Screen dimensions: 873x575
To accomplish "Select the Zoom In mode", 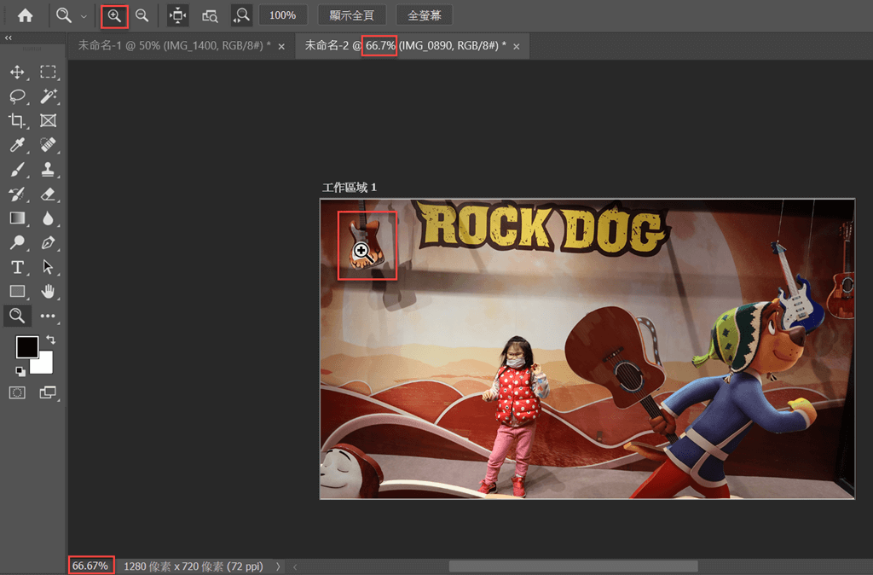I will [x=115, y=15].
